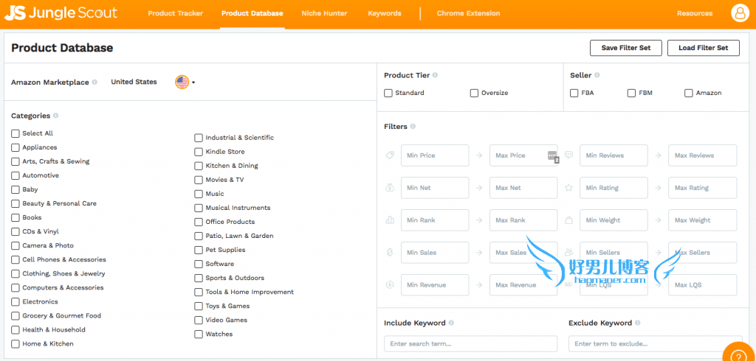This screenshot has height=361, width=756.
Task: Check the Standard product tier
Action: (388, 93)
